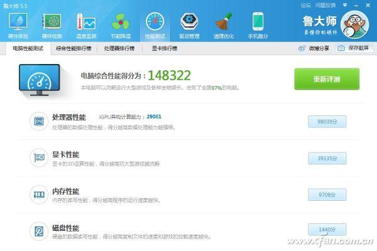
Task: Click the 磁盘性能 disk icon
Action: 39,232
